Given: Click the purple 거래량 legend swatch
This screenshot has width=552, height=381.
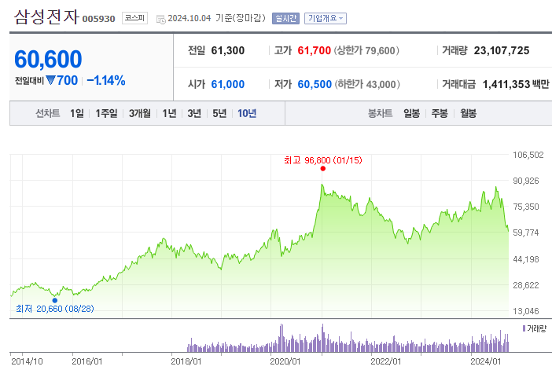Looking at the screenshot, I should [524, 328].
